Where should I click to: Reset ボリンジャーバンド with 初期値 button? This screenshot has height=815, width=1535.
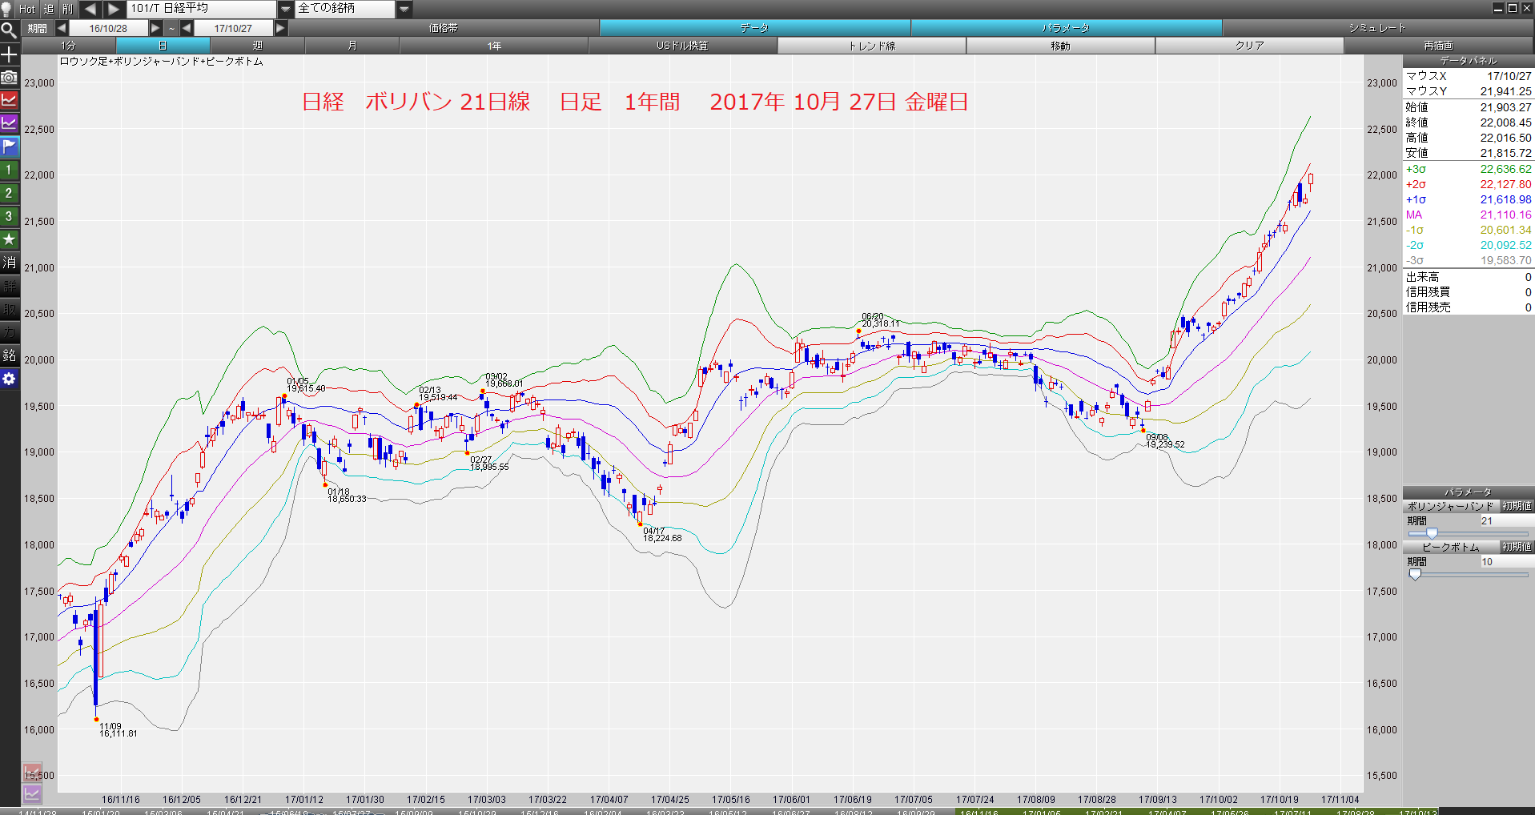1517,506
